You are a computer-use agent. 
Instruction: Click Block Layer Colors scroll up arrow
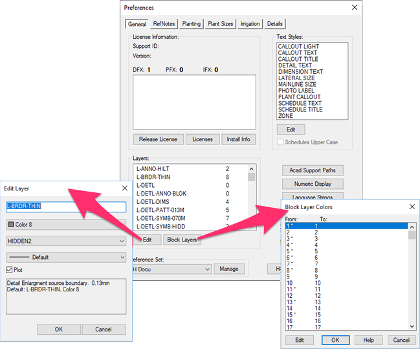pyautogui.click(x=412, y=227)
